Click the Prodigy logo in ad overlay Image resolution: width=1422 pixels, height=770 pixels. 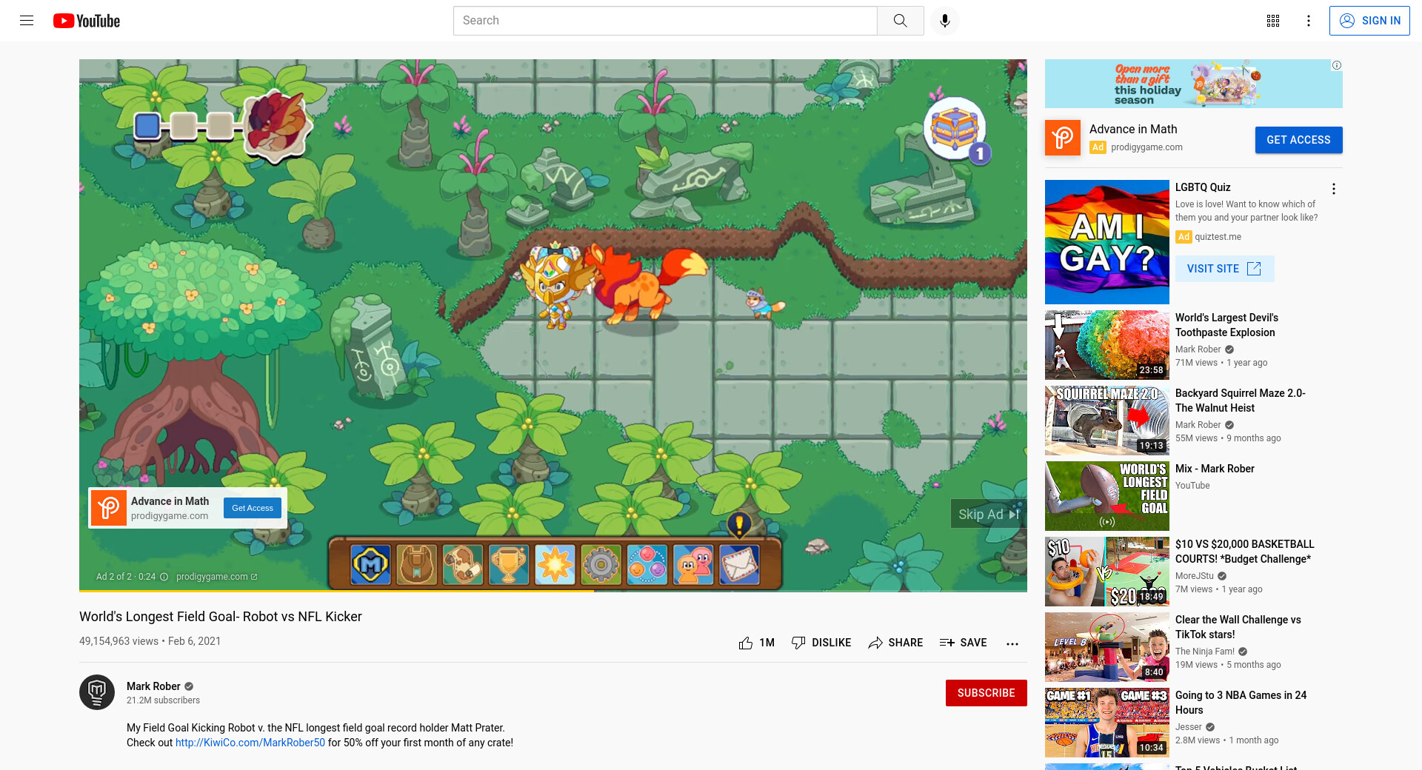109,508
